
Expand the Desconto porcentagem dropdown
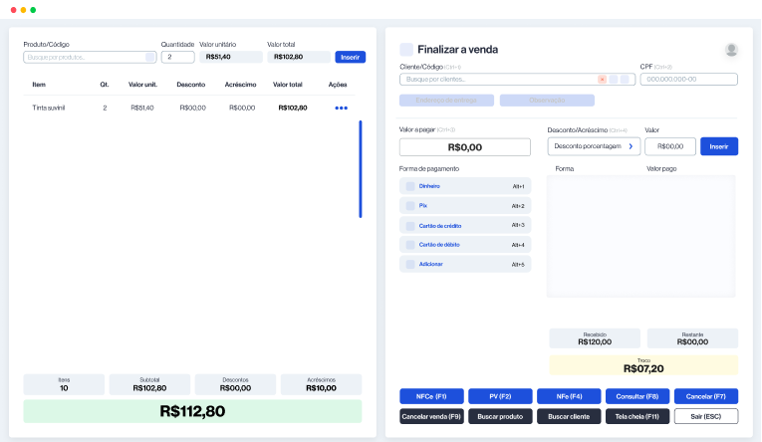(x=594, y=146)
